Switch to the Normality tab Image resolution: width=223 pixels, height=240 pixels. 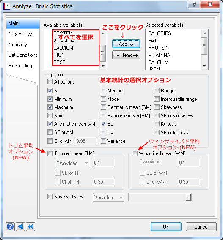coord(18,45)
